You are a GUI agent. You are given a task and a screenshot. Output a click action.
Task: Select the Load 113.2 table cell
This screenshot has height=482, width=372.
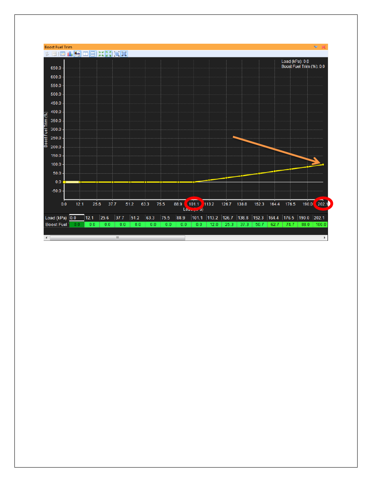(x=214, y=218)
